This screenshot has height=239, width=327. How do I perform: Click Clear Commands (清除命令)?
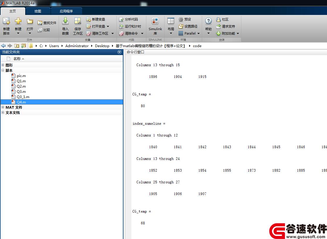[128, 33]
